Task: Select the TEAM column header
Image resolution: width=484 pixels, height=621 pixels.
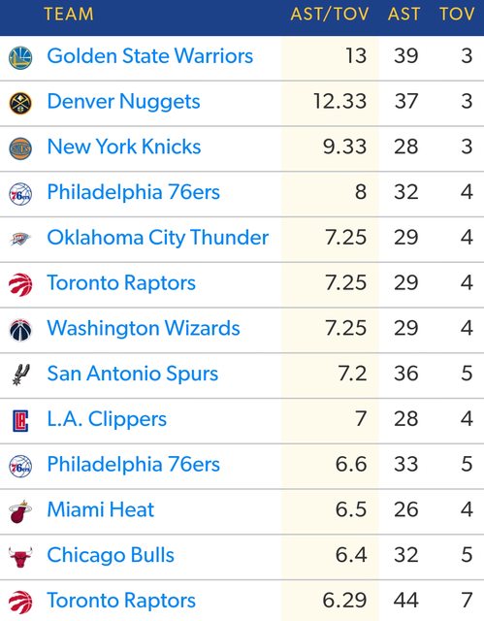Action: pyautogui.click(x=69, y=15)
